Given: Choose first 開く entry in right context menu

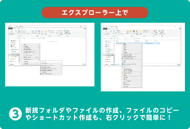Looking at the screenshot, I should coord(132,44).
